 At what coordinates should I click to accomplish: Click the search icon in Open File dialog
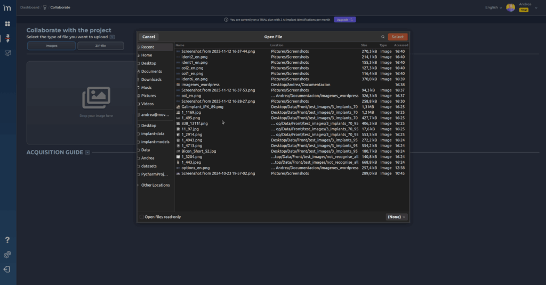tap(383, 37)
